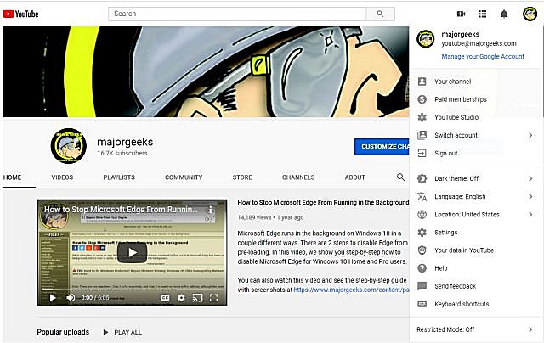Open the majorgeeks.com content link
The image size is (544, 343).
(x=351, y=290)
